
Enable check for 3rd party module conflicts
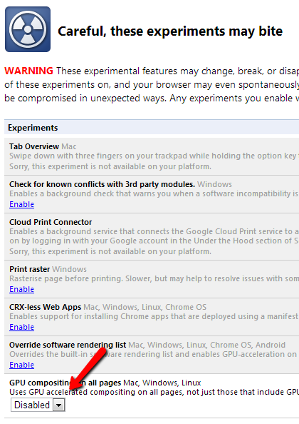click(x=21, y=204)
